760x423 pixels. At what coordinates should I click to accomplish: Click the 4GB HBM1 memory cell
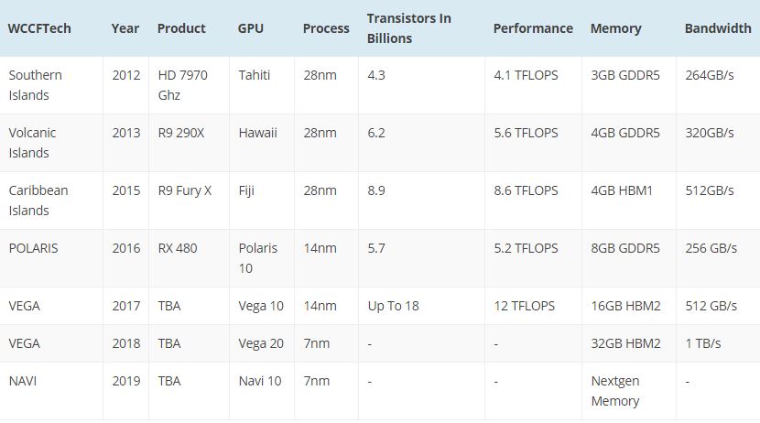[622, 190]
